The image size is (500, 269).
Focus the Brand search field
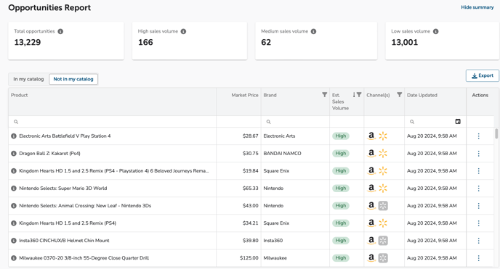tap(295, 122)
